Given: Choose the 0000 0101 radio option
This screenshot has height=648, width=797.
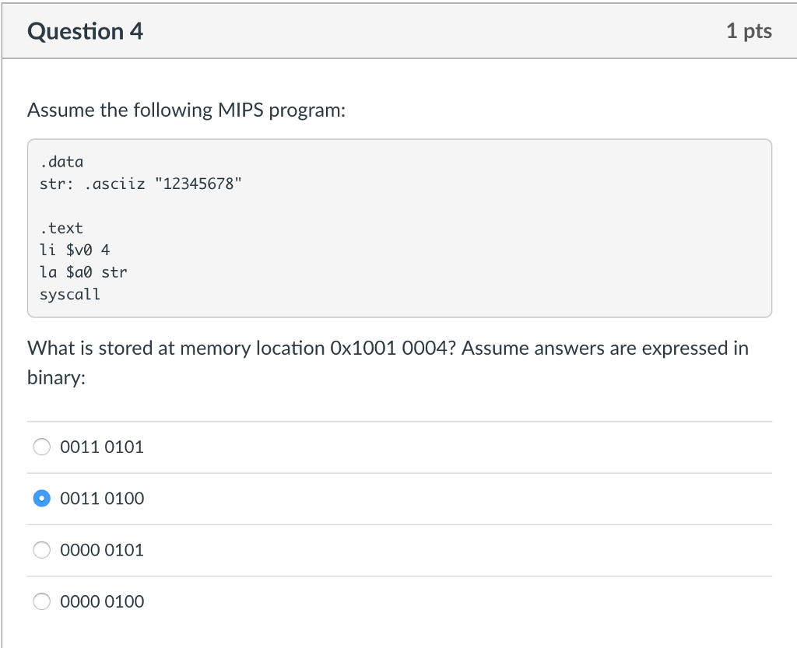Looking at the screenshot, I should coord(42,550).
